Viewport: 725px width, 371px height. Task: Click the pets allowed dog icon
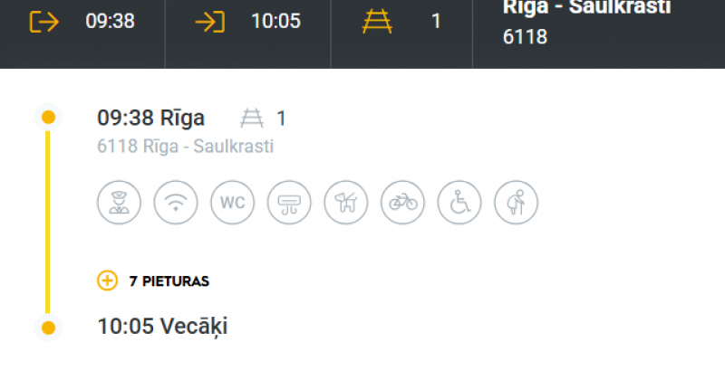pyautogui.click(x=346, y=203)
